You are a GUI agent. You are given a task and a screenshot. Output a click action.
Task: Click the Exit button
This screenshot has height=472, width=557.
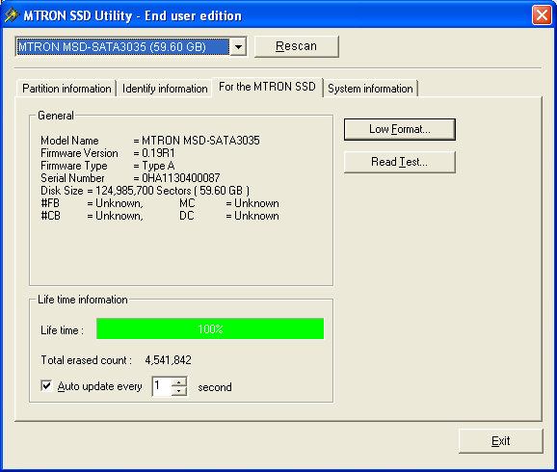(500, 441)
